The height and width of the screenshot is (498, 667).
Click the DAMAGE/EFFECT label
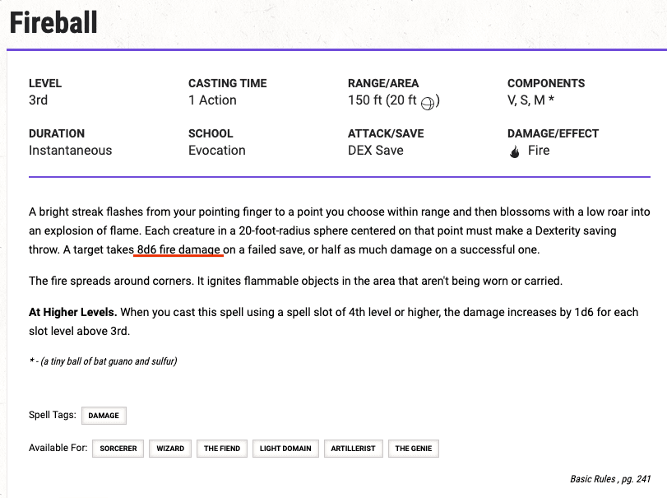(553, 133)
